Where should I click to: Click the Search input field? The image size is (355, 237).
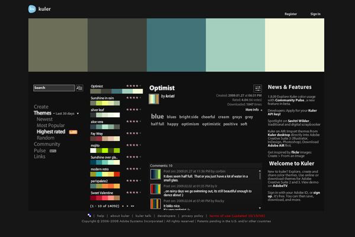coord(54,88)
